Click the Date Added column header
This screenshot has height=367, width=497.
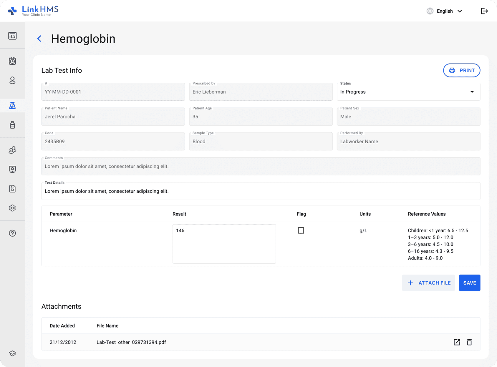pyautogui.click(x=62, y=326)
